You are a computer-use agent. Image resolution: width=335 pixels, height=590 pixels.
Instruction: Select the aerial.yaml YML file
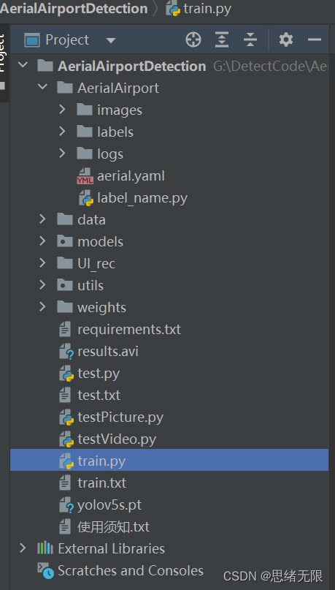(131, 176)
